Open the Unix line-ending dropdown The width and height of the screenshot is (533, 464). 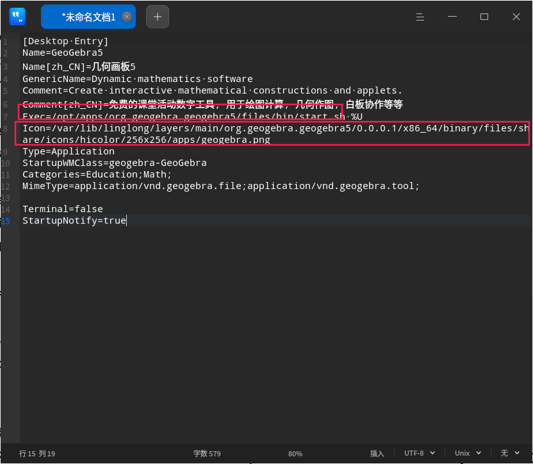468,453
